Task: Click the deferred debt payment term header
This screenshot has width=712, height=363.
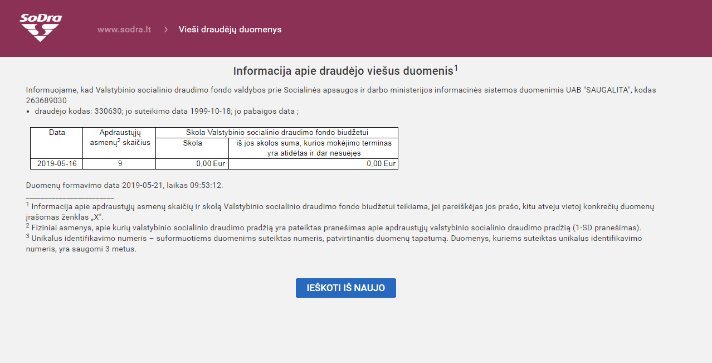Action: tap(314, 148)
